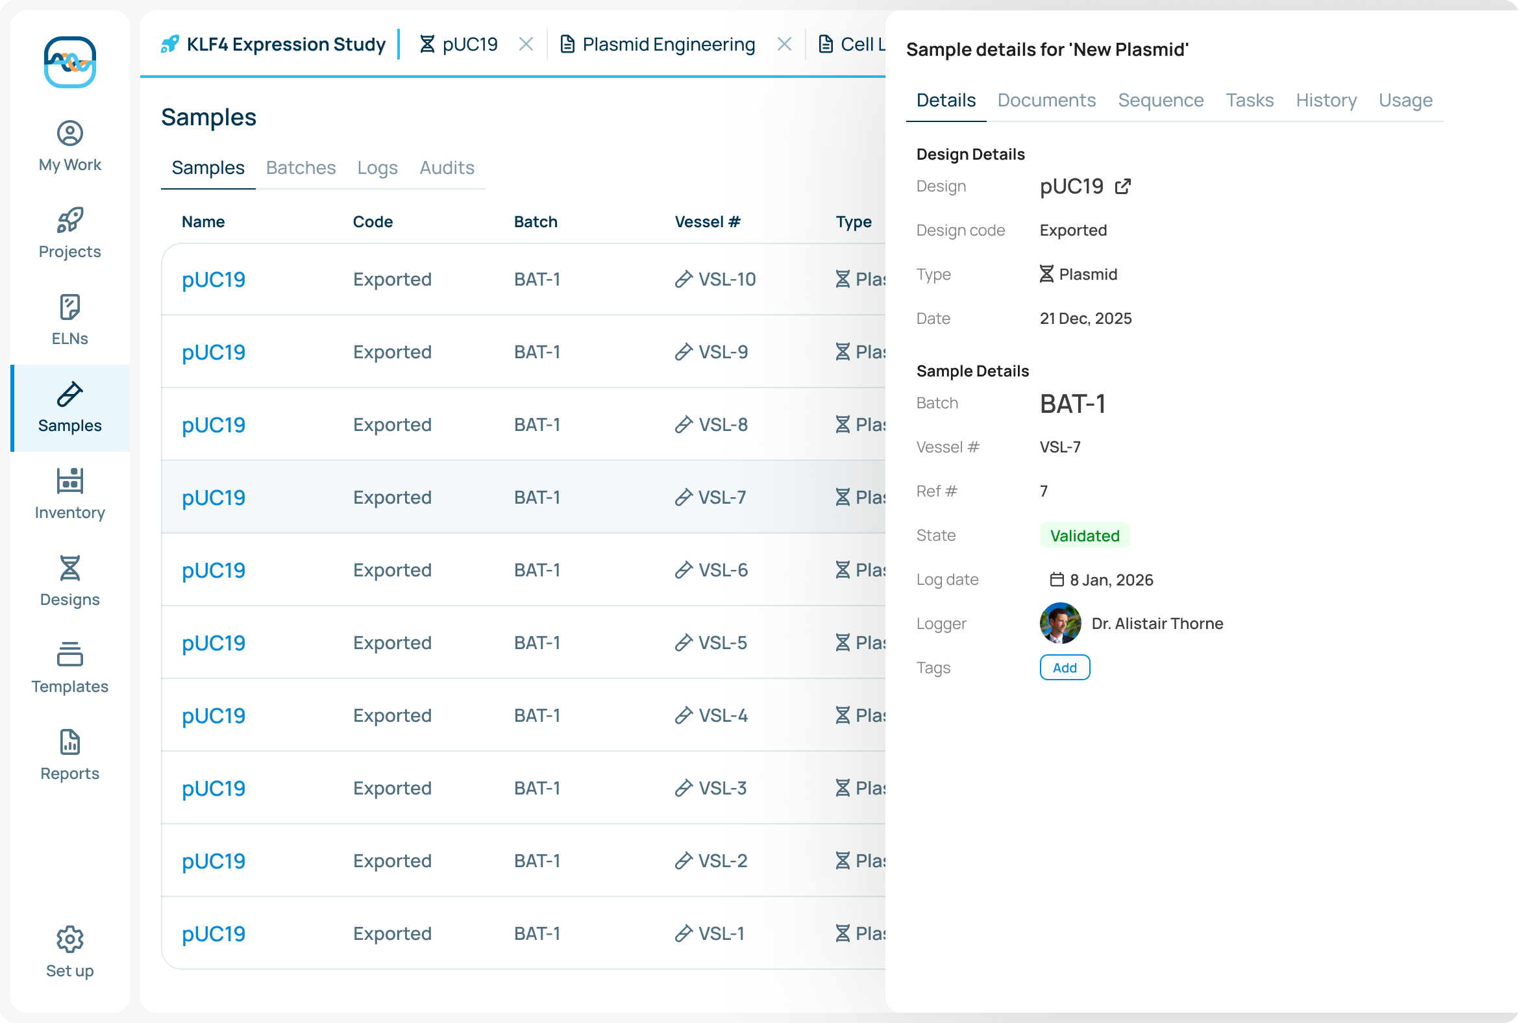The height and width of the screenshot is (1023, 1519).
Task: Close the pUC19 tab
Action: click(526, 44)
